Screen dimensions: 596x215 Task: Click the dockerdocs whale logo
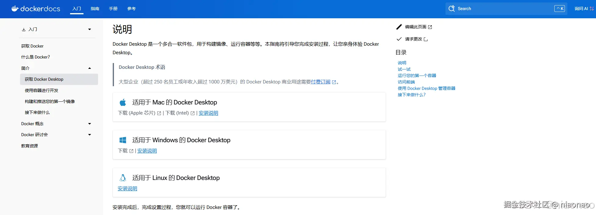[x=15, y=9]
